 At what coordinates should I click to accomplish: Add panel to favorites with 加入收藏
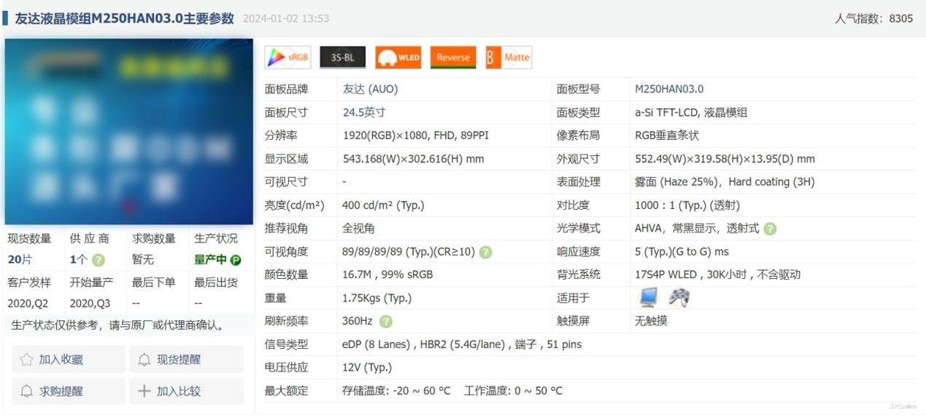point(69,359)
